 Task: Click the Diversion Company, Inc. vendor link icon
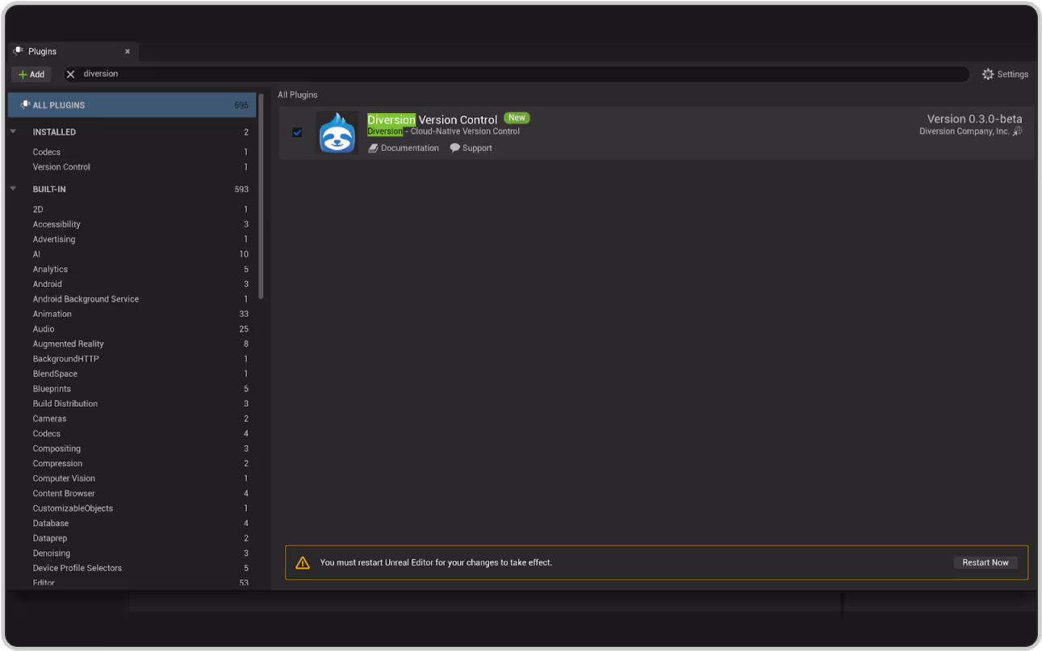point(1018,131)
